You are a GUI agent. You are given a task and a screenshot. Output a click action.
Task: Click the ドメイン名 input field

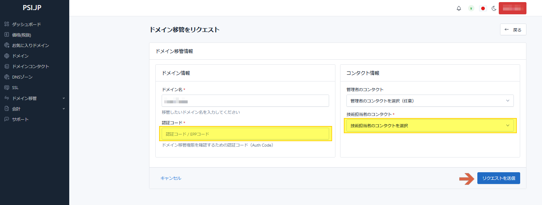[x=245, y=101]
